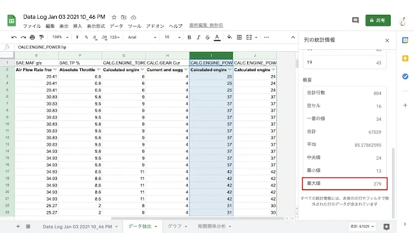The image size is (414, 233).
Task: Open the font size 10 dropdown
Action: tap(173, 38)
